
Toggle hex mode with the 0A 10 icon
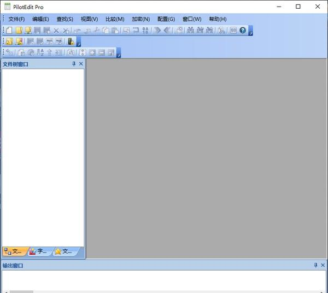point(145,31)
